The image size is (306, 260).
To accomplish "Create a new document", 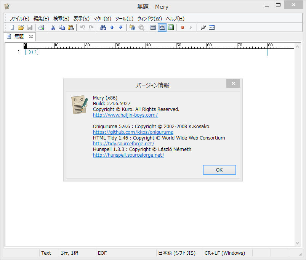I will pyautogui.click(x=12, y=27).
